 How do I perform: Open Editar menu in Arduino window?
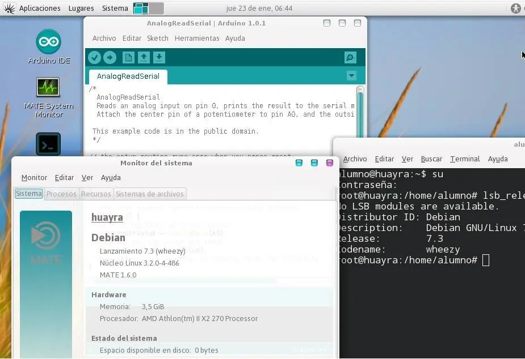tap(132, 39)
